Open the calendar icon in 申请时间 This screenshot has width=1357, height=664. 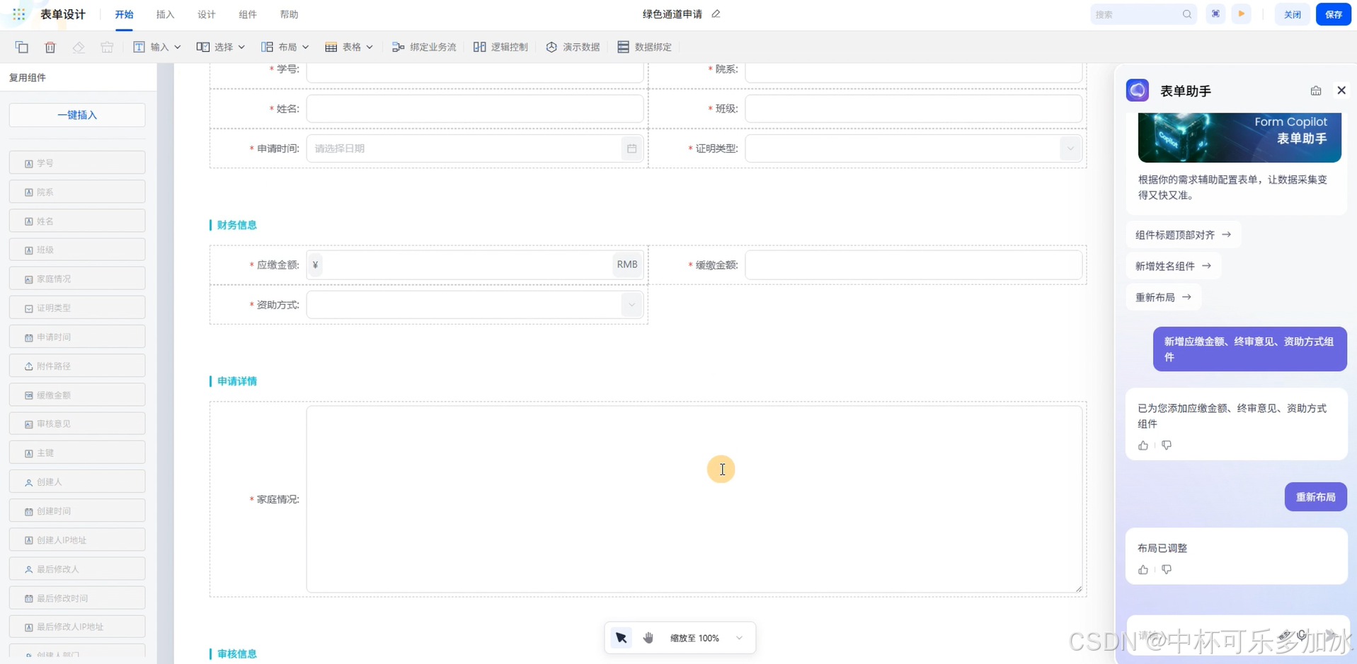pos(632,148)
